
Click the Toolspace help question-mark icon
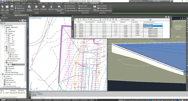click(x=25, y=20)
